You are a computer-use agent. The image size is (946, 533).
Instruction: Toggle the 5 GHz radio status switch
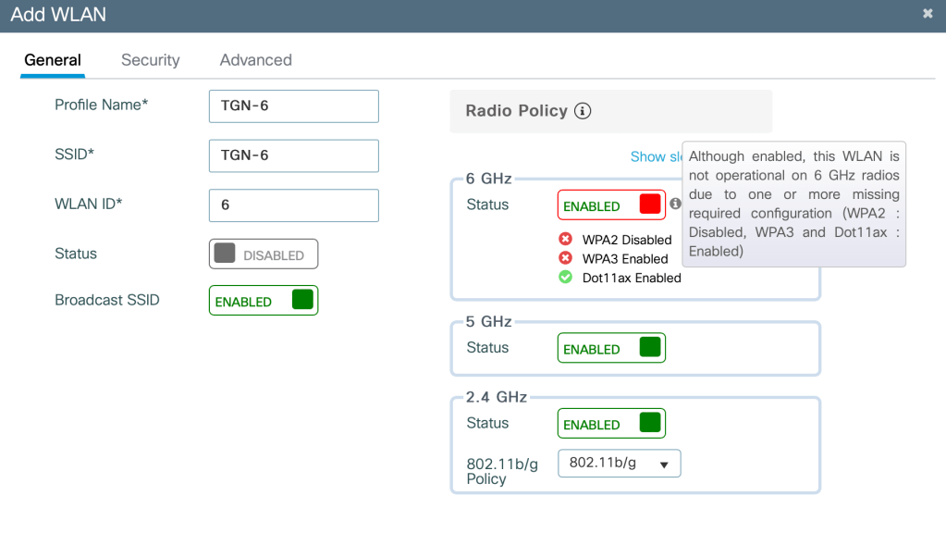pyautogui.click(x=611, y=349)
